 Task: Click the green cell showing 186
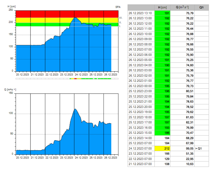pyautogui.click(x=162, y=133)
